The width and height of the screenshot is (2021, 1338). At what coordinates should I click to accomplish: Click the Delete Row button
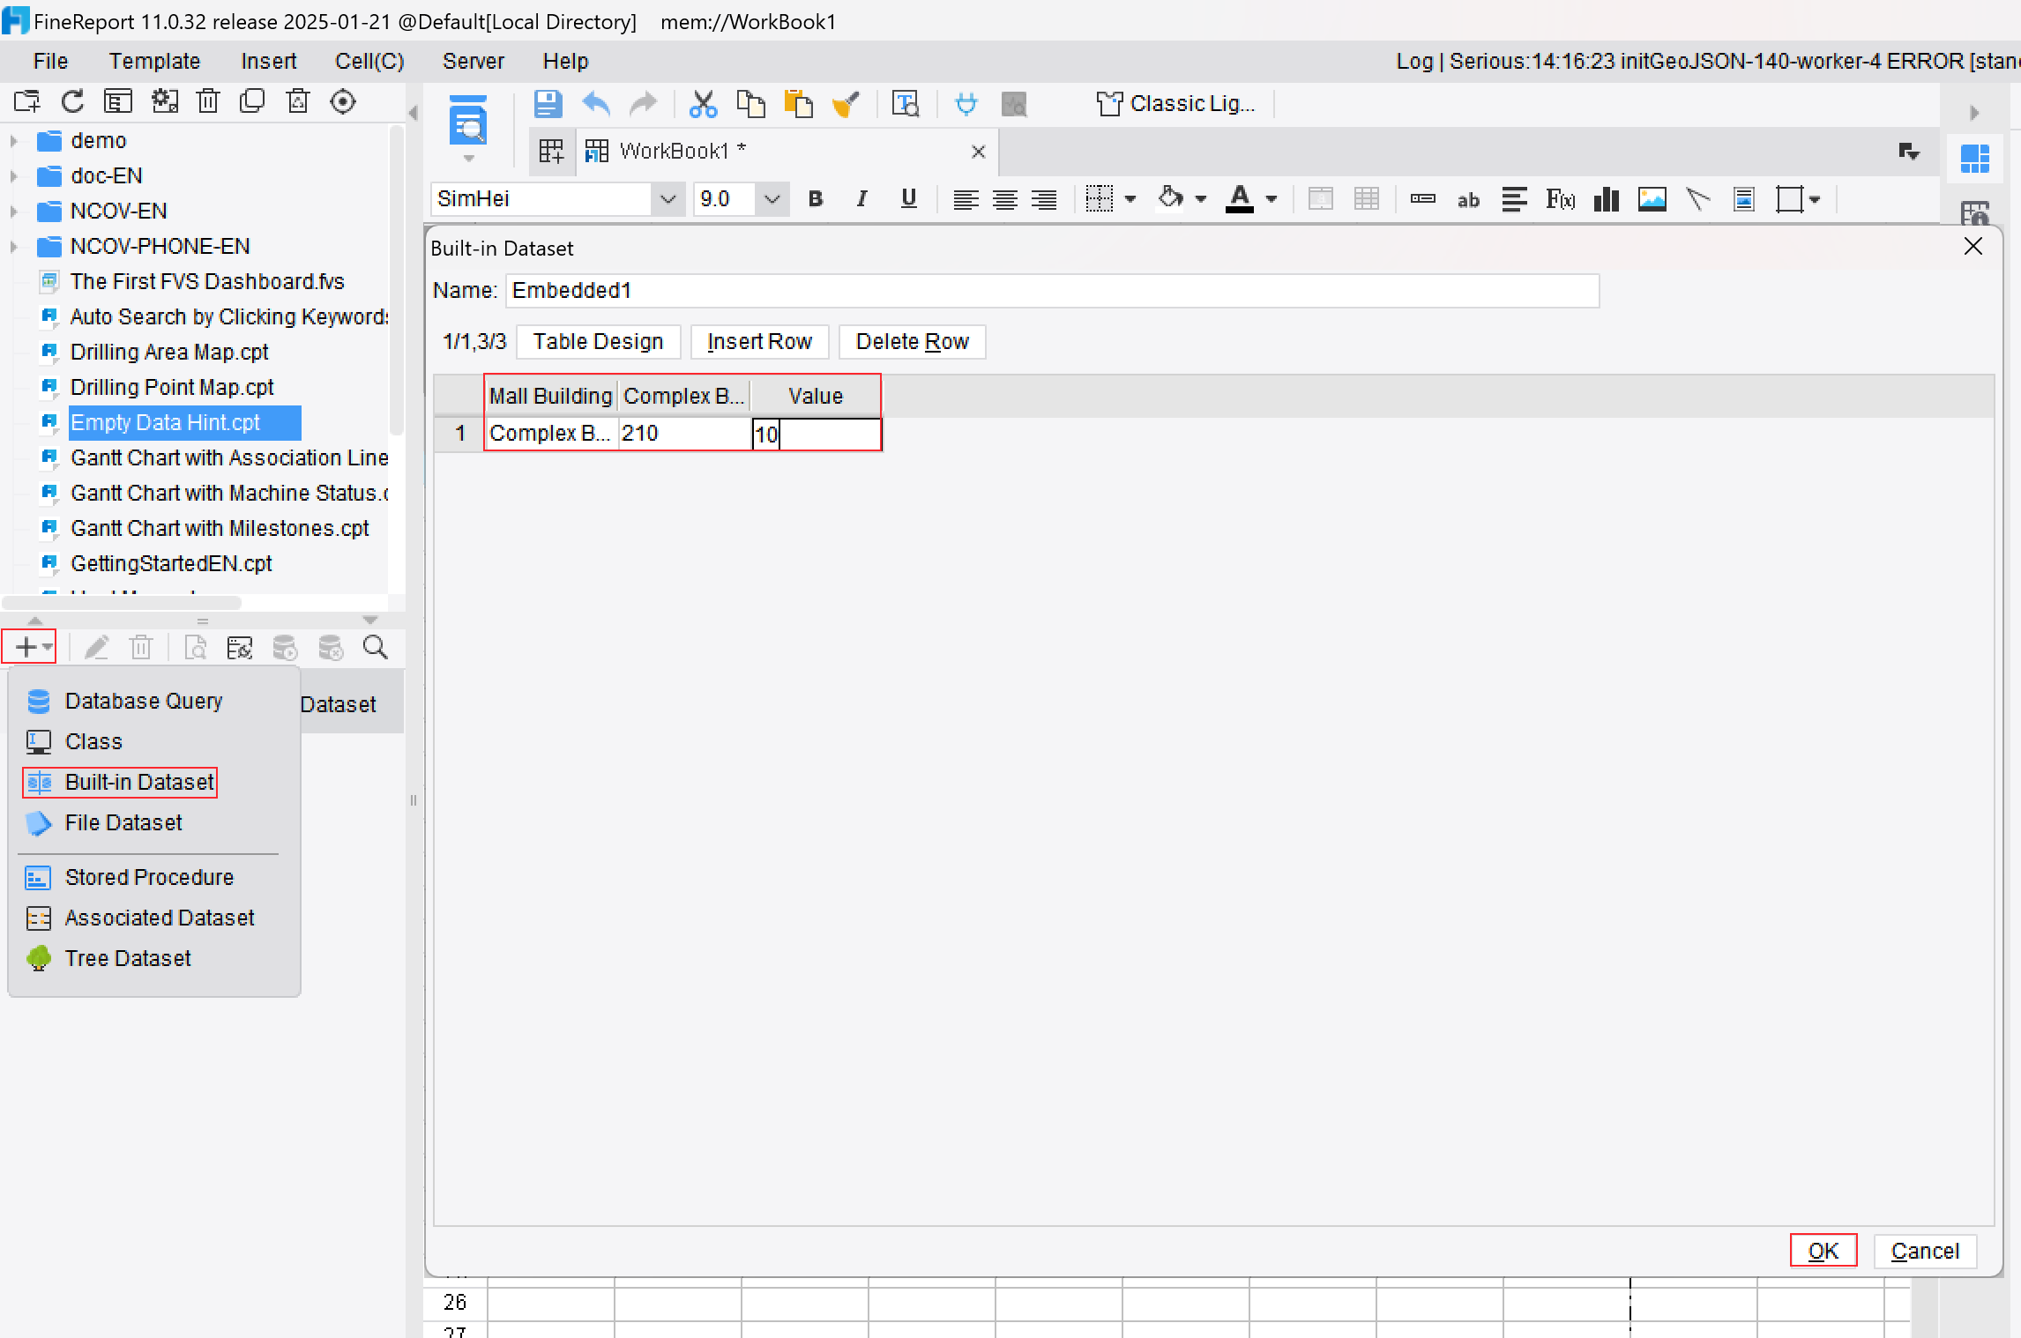(912, 342)
